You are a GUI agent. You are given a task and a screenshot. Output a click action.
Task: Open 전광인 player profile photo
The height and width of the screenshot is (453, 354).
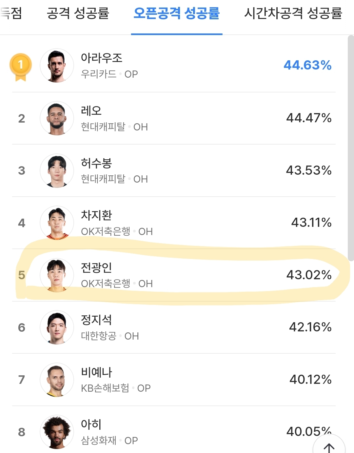(57, 275)
